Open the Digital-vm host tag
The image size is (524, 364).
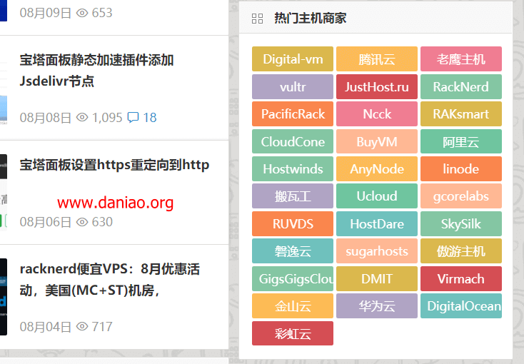pos(293,59)
